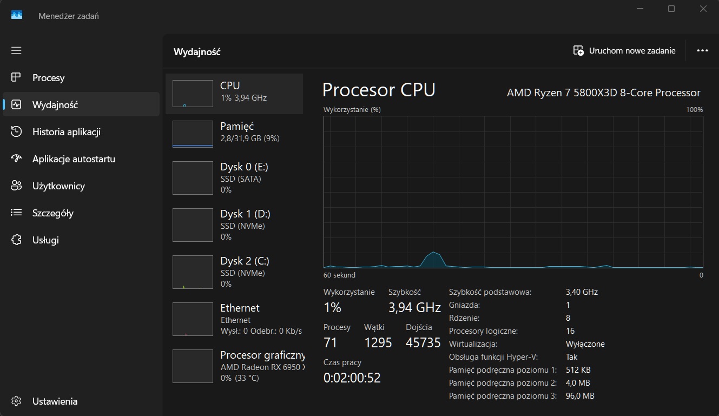Image resolution: width=719 pixels, height=416 pixels.
Task: Open Ustawienia at the bottom
Action: [x=81, y=401]
